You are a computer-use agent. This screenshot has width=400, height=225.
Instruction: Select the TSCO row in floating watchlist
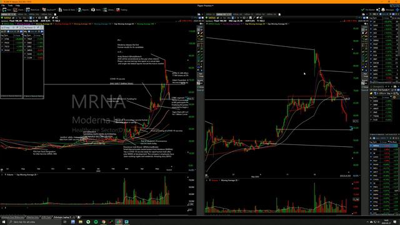[x=11, y=47]
